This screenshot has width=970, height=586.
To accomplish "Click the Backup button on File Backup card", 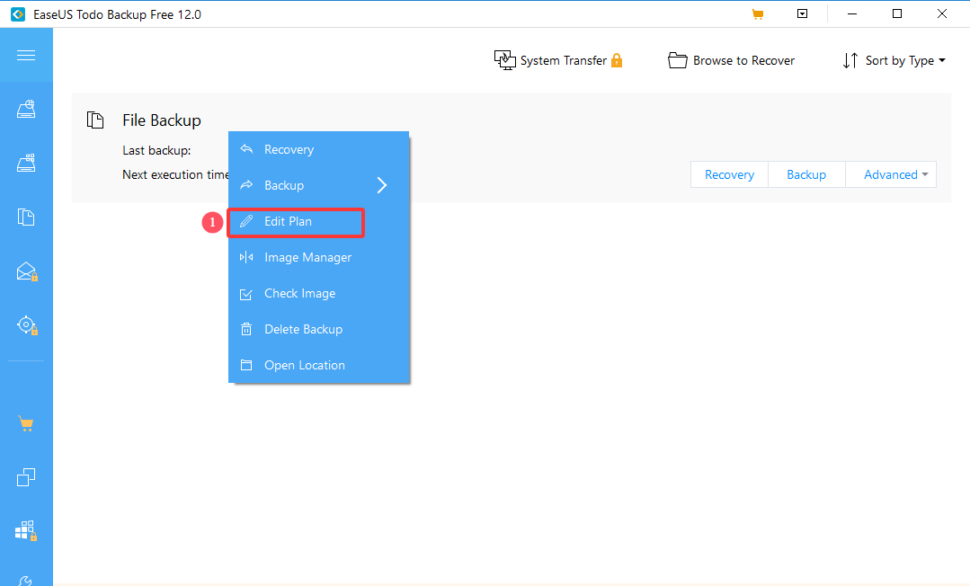I will point(806,174).
